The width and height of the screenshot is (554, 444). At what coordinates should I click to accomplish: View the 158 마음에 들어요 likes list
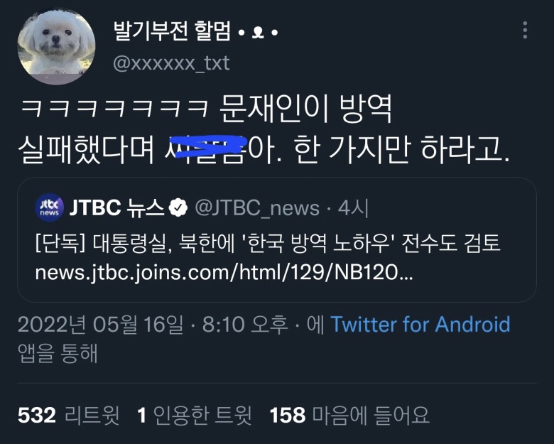[349, 415]
